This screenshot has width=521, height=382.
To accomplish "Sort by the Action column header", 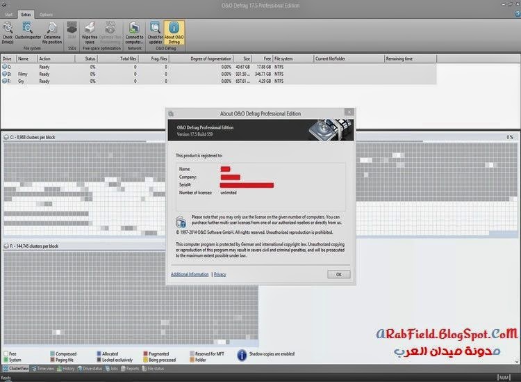I will coord(56,59).
